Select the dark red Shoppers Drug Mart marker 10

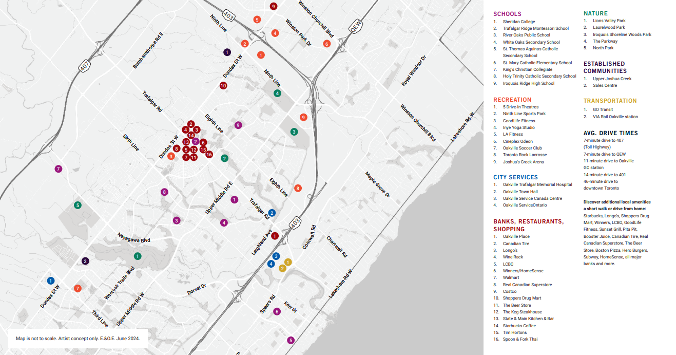223,86
